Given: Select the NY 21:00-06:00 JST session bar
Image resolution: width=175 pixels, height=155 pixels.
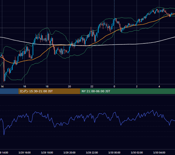Looking at the screenshot, I should click(x=128, y=91).
